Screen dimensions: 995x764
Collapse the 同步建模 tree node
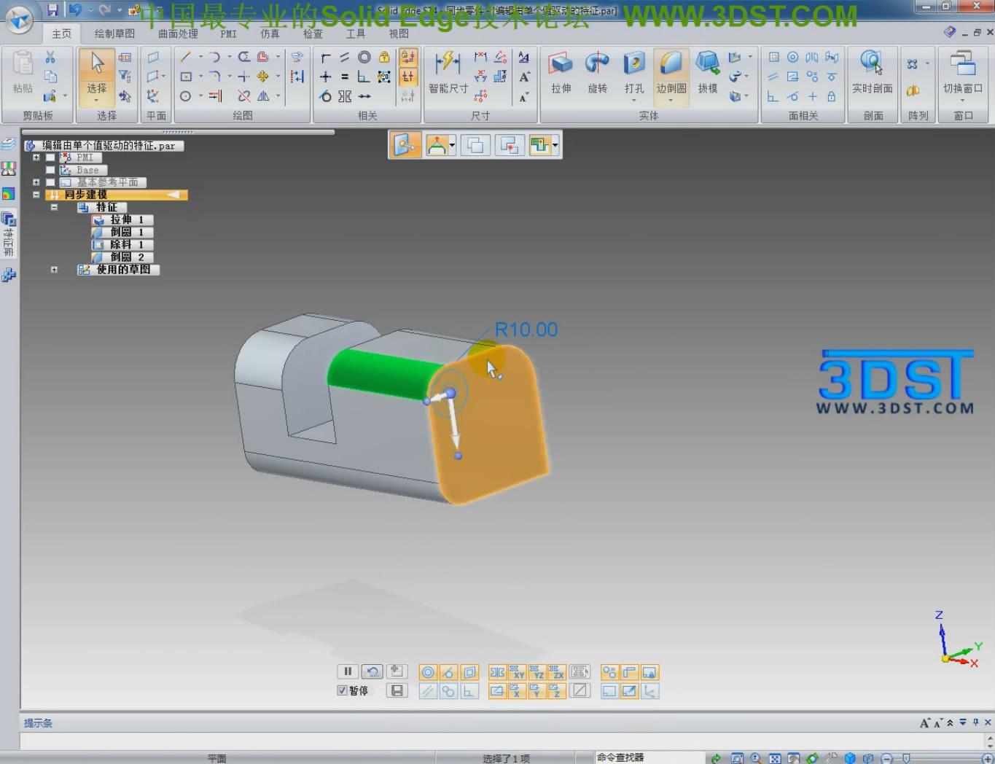coord(36,195)
